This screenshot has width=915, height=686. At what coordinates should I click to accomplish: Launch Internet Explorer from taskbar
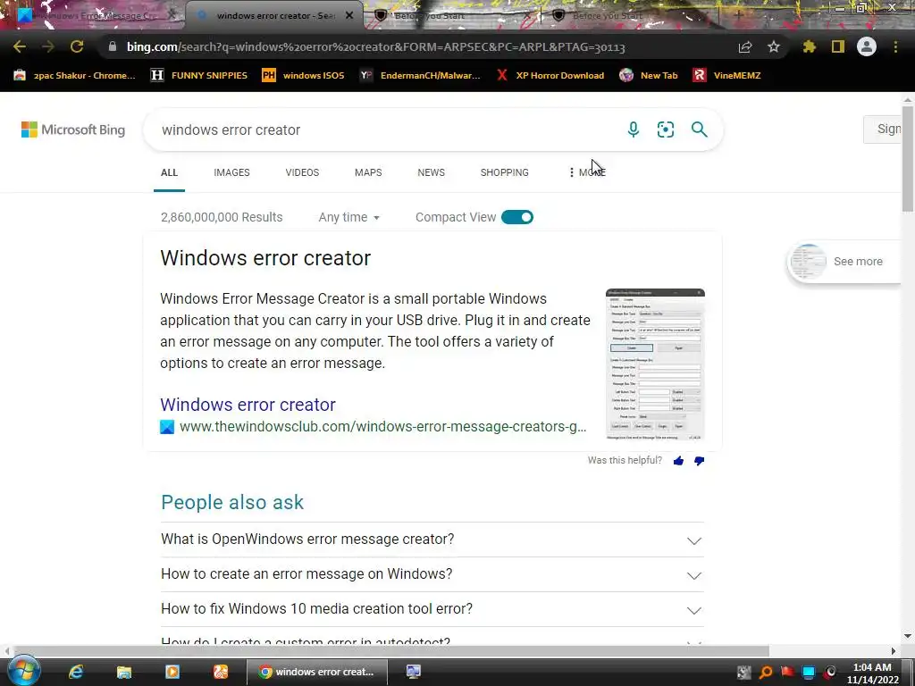76,672
